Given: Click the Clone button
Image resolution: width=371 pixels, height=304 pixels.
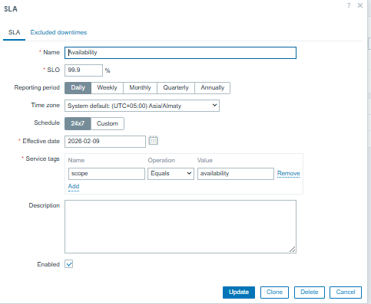Looking at the screenshot, I should tap(274, 293).
